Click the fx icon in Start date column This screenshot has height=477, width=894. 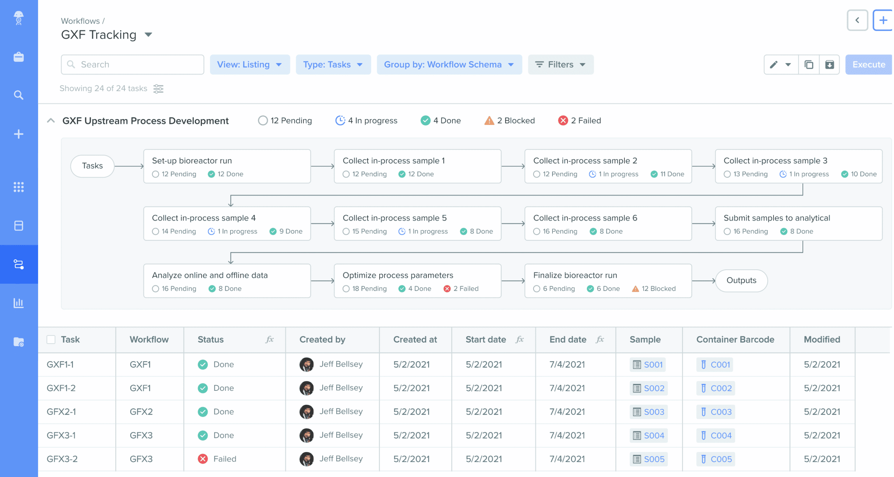click(x=520, y=339)
